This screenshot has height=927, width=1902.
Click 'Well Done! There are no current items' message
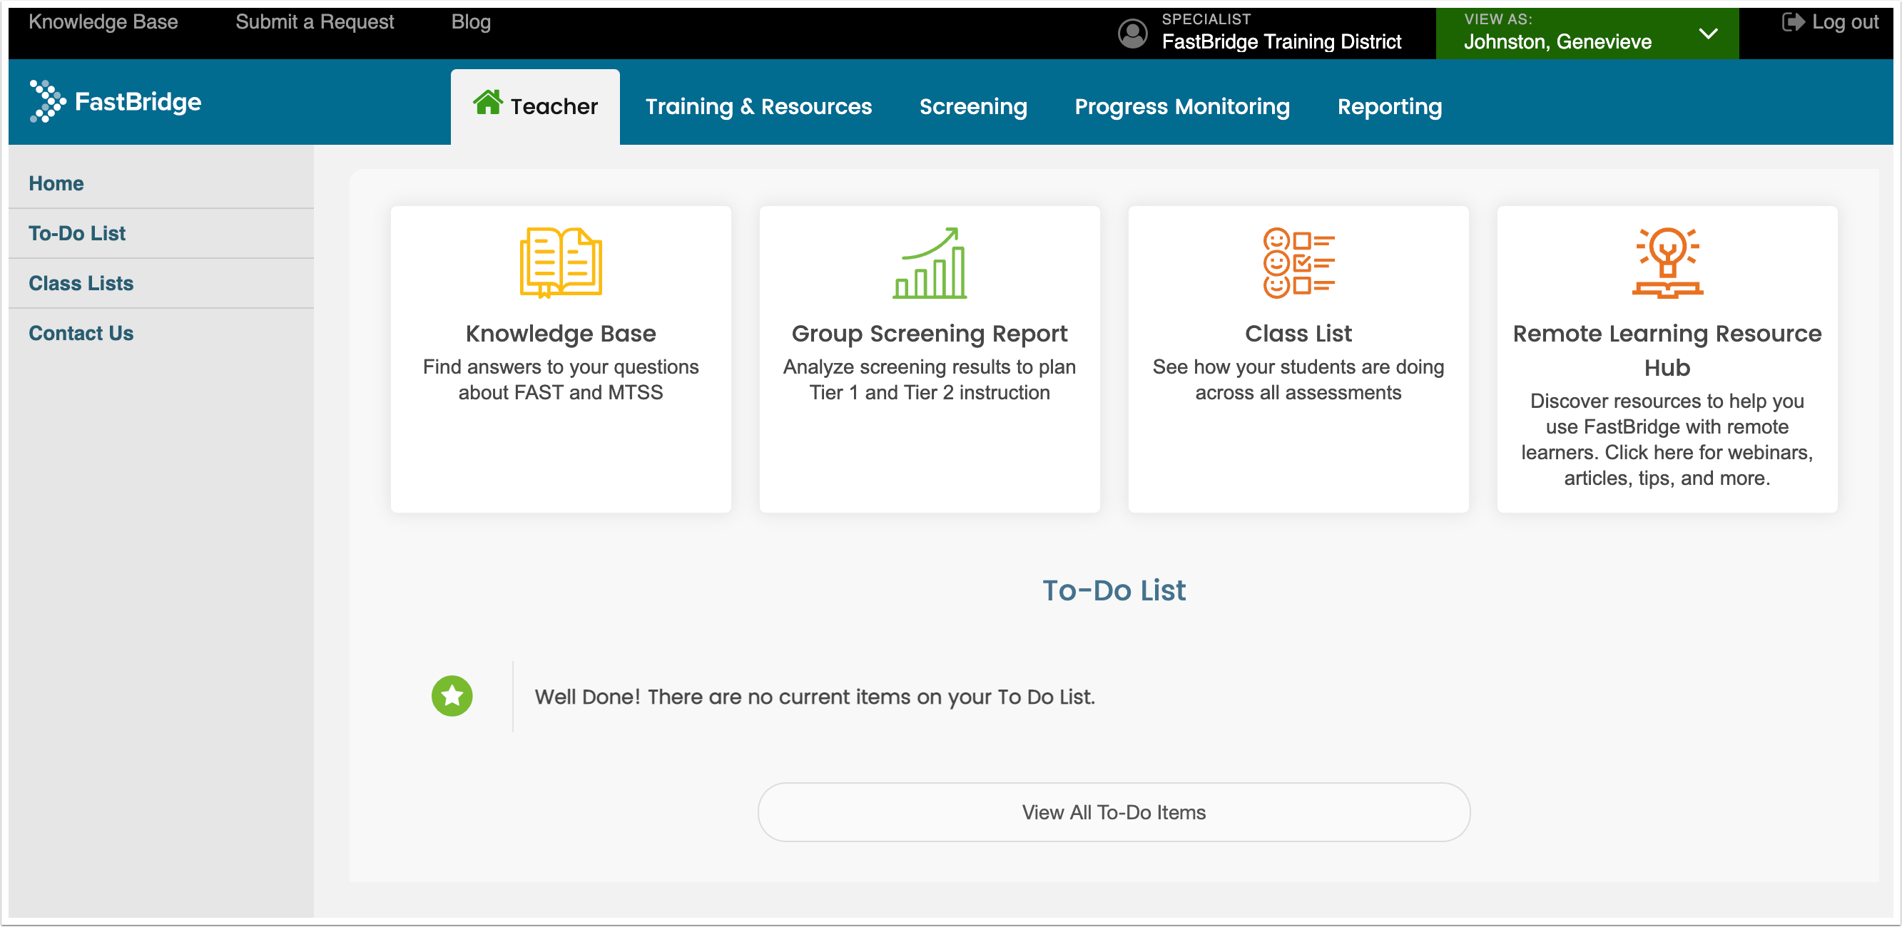click(x=815, y=696)
